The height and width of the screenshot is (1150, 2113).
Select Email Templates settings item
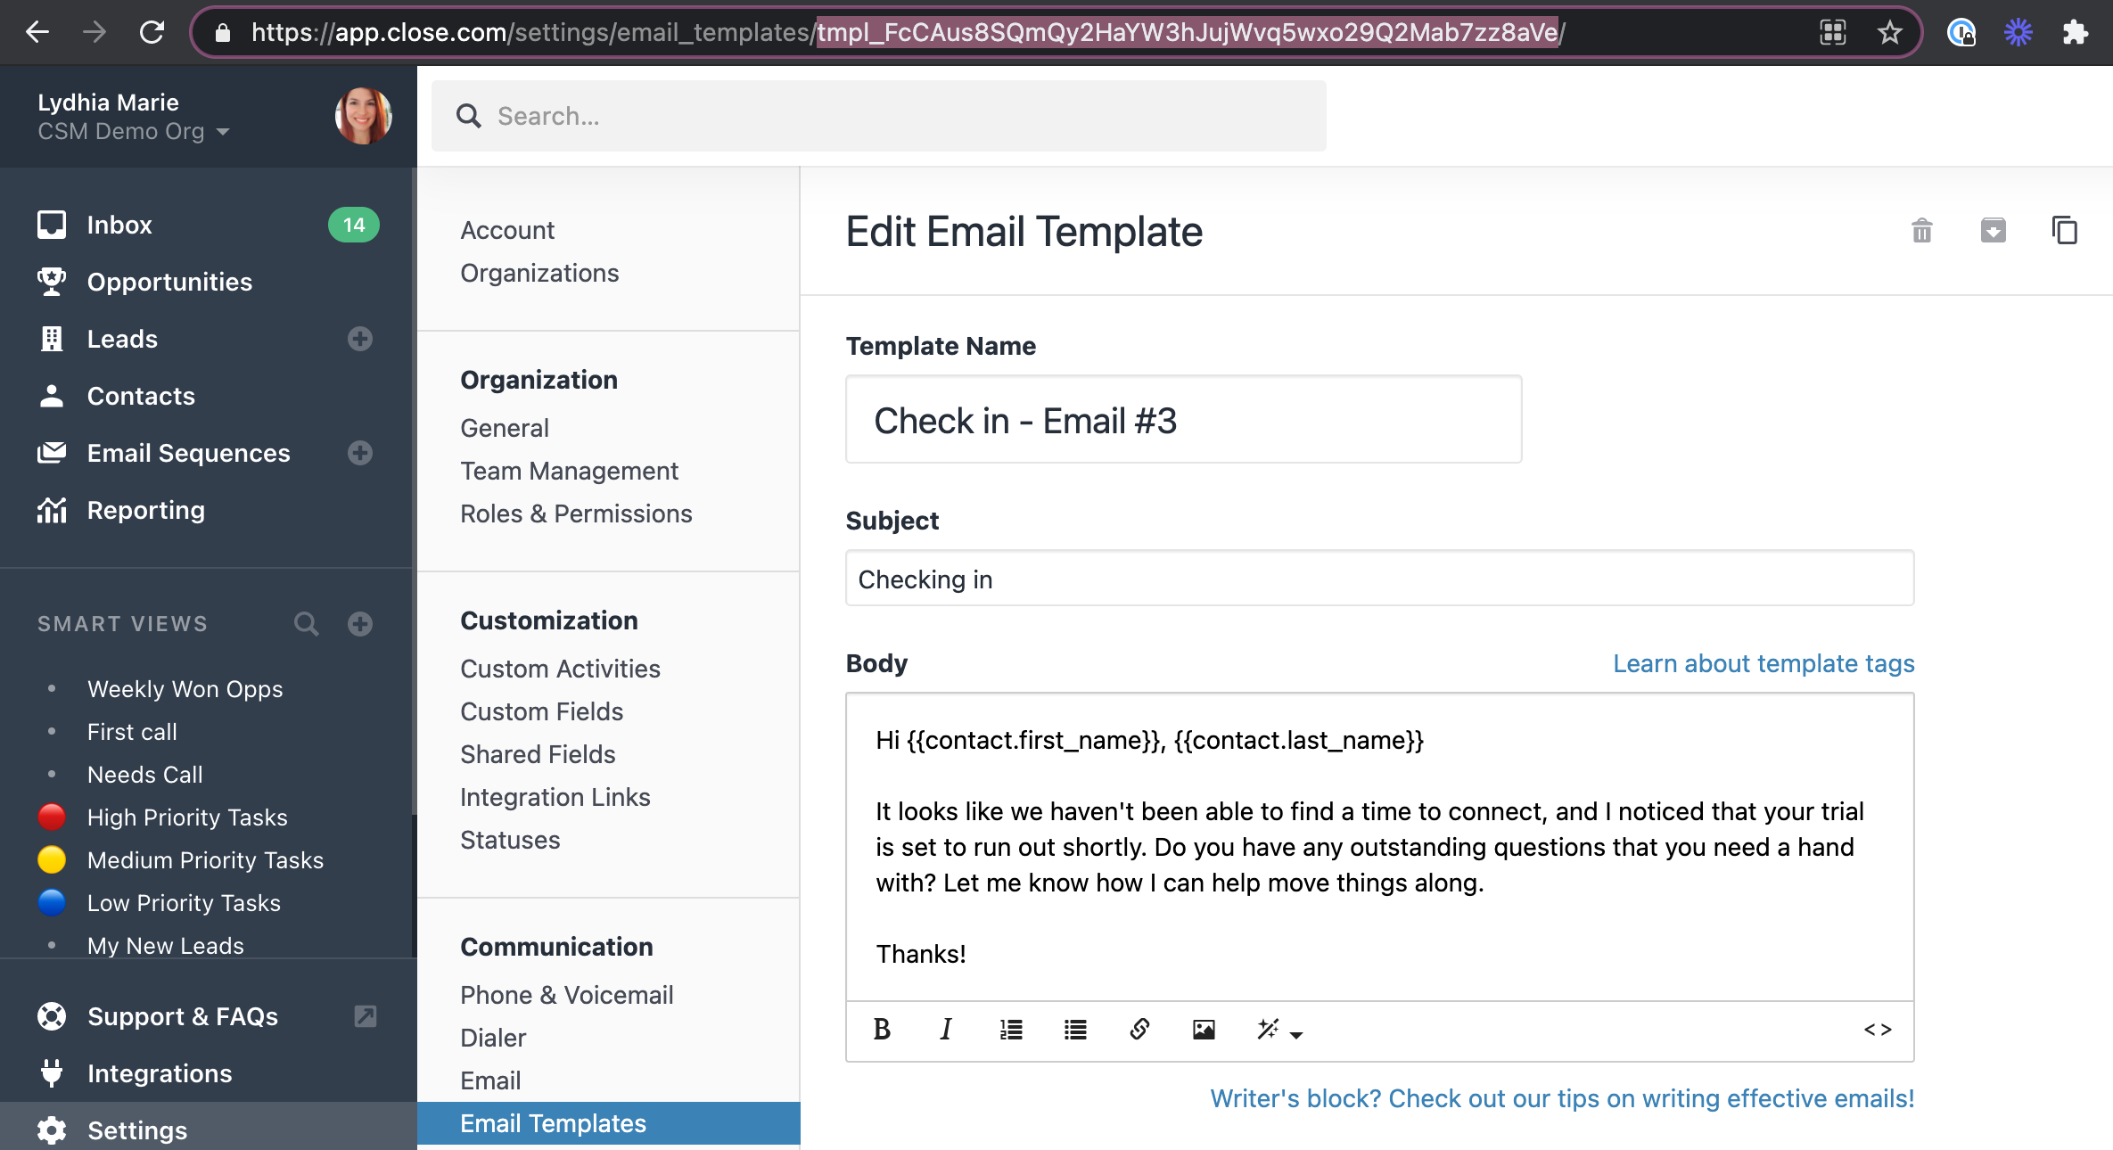coord(608,1123)
